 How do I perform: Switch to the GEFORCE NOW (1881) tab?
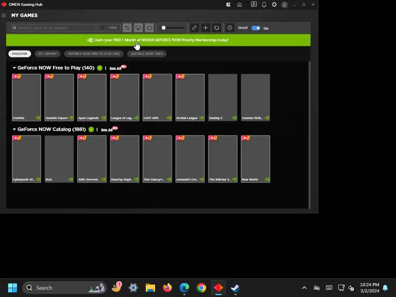(x=147, y=54)
